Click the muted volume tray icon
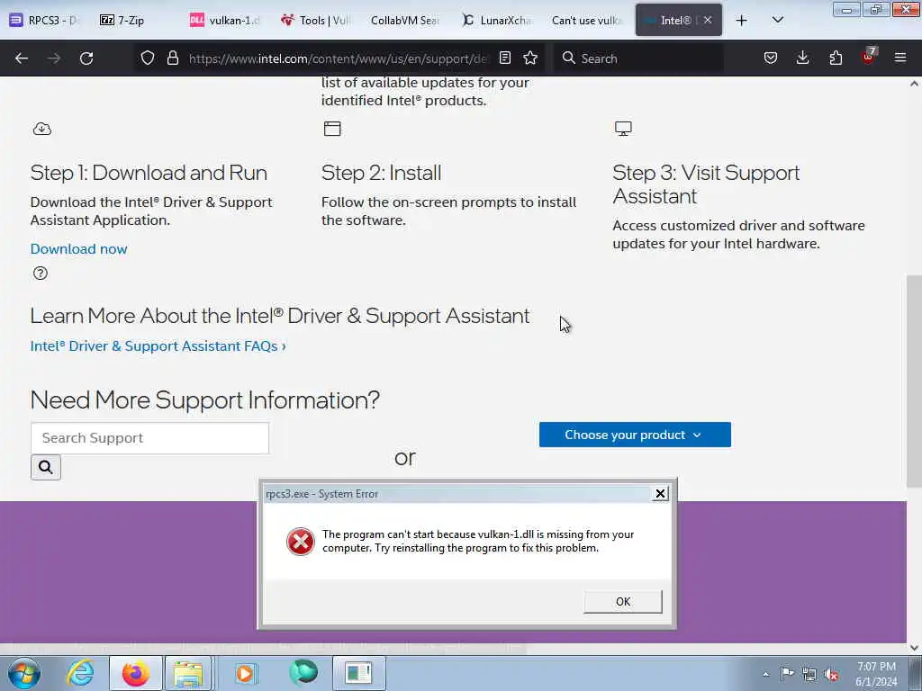 (831, 675)
